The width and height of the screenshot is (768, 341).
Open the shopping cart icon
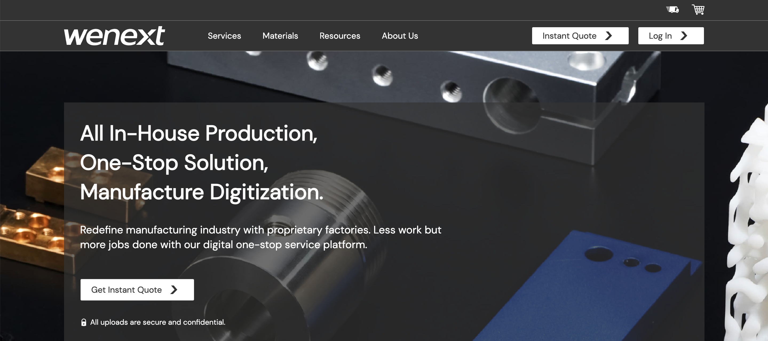pyautogui.click(x=698, y=10)
